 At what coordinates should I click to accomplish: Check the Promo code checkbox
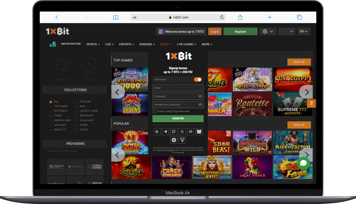coord(154,111)
